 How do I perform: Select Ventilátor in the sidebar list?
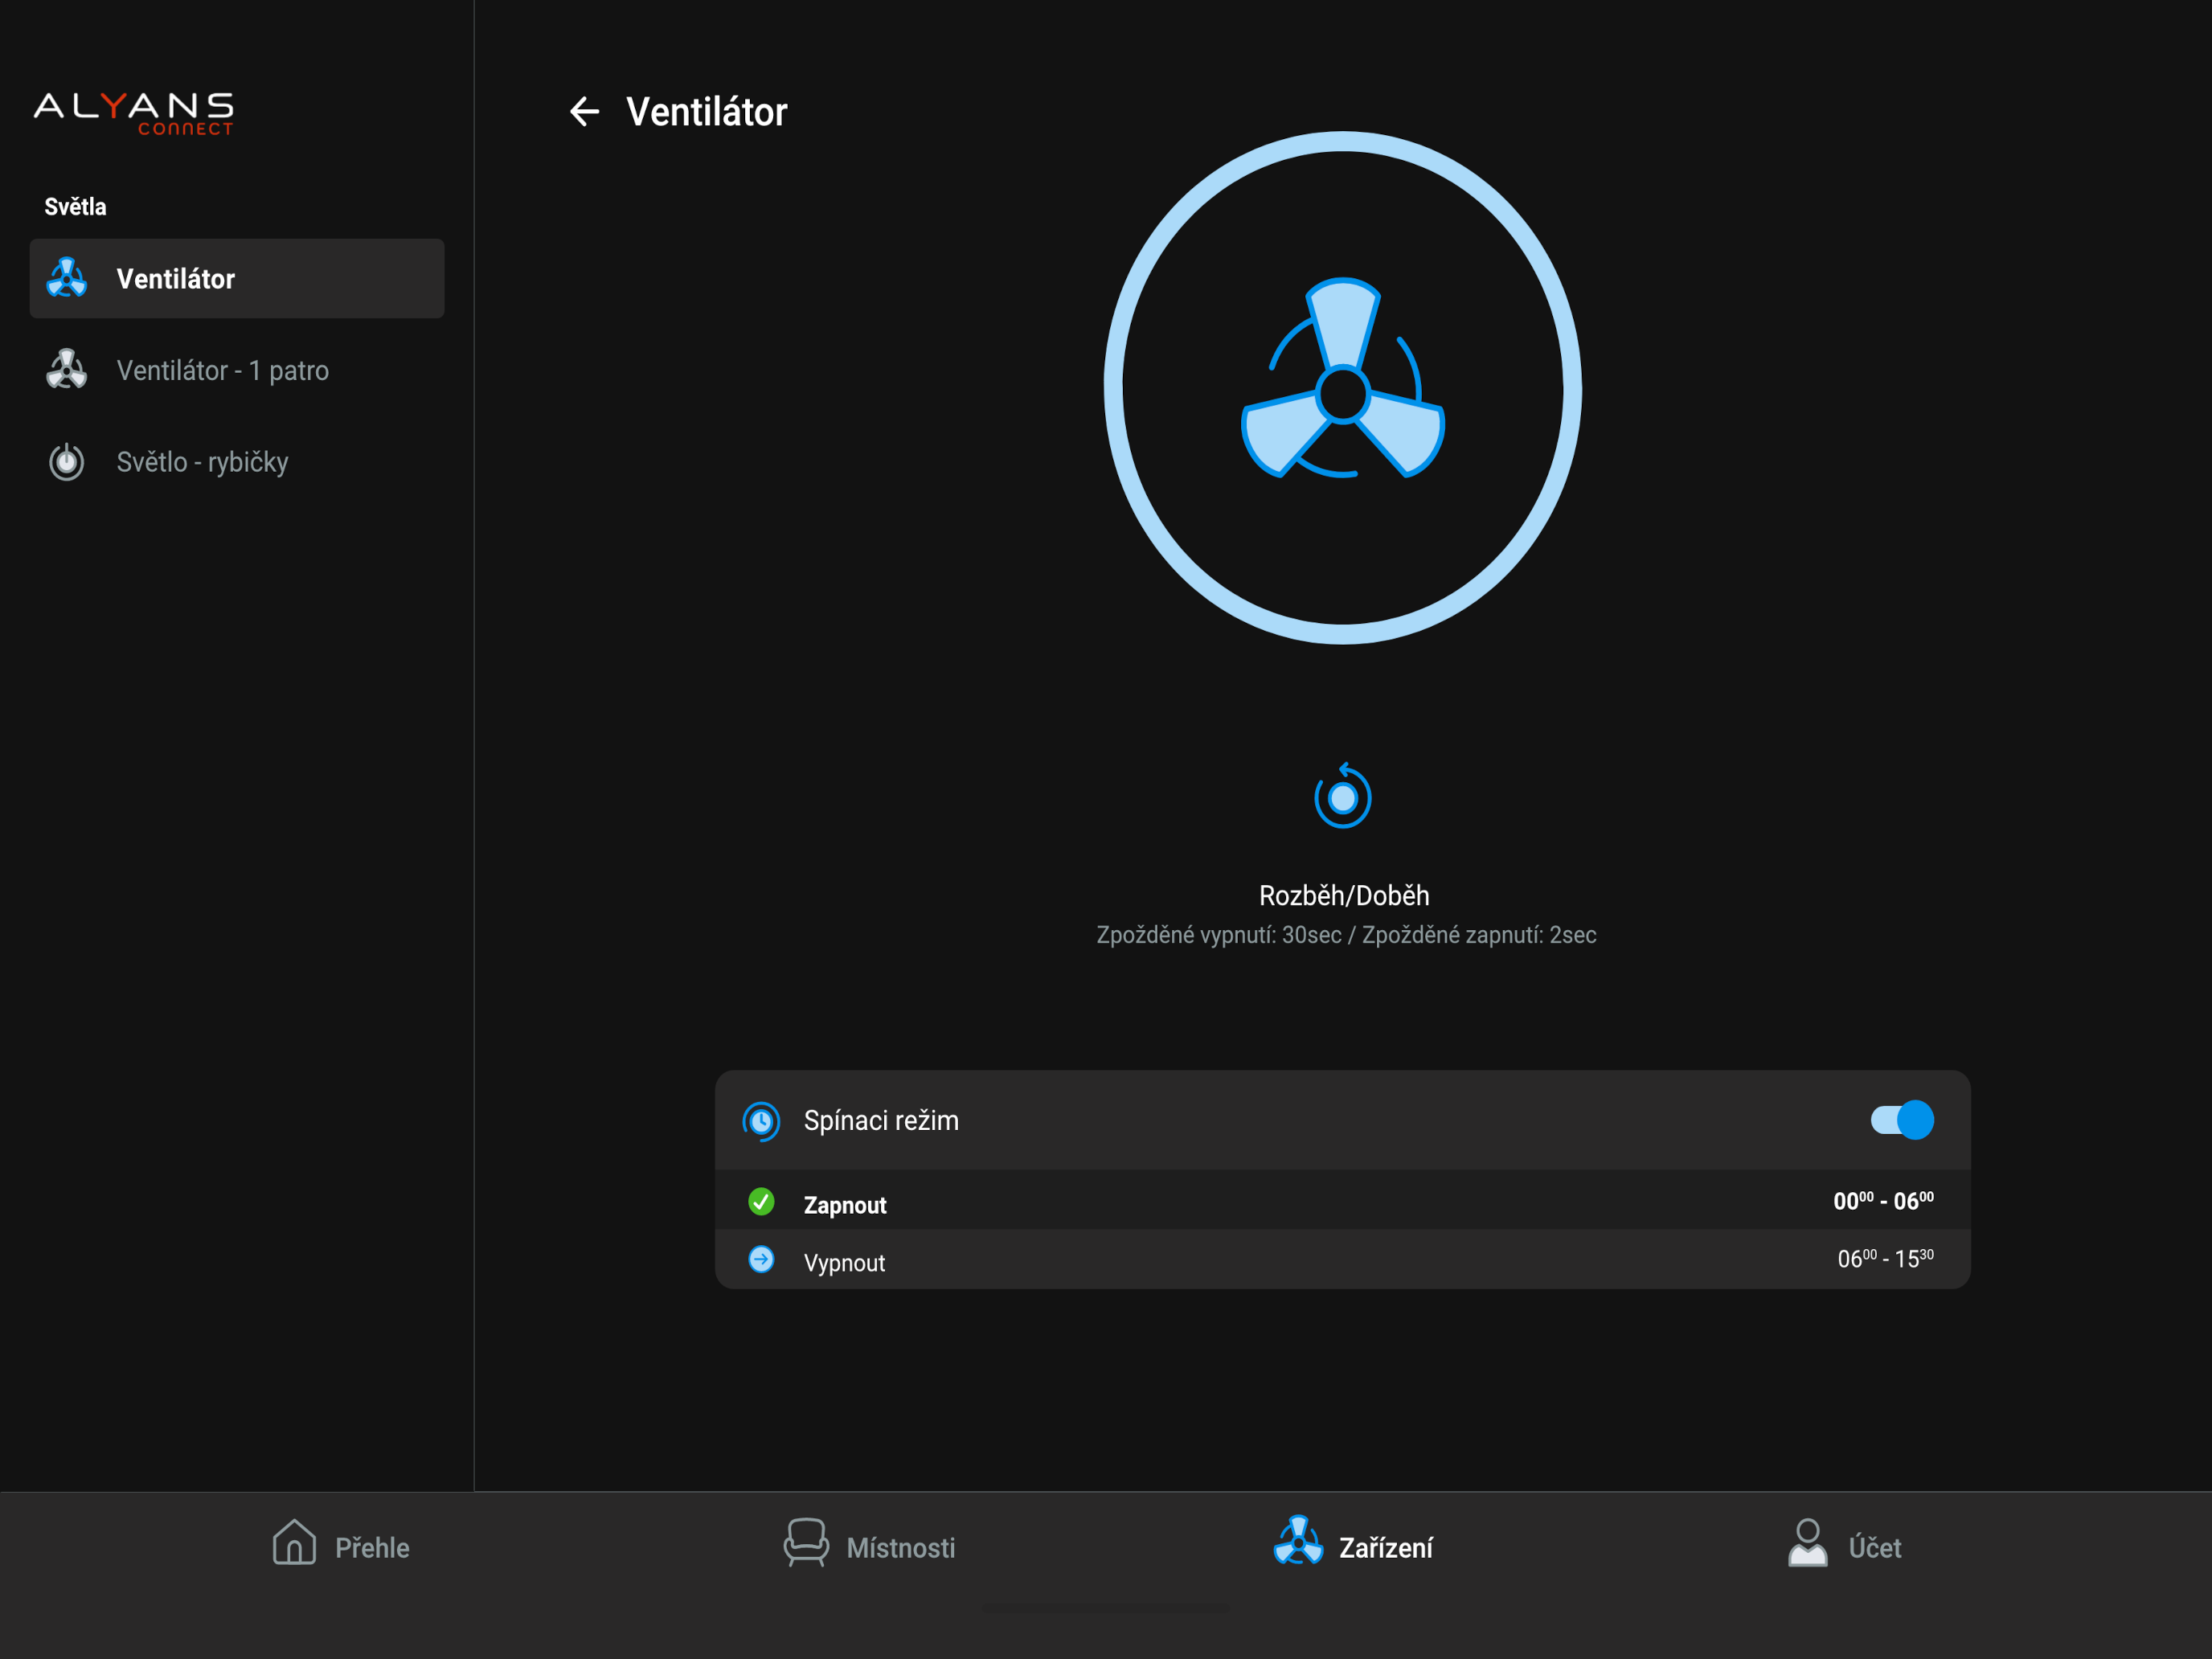point(237,278)
